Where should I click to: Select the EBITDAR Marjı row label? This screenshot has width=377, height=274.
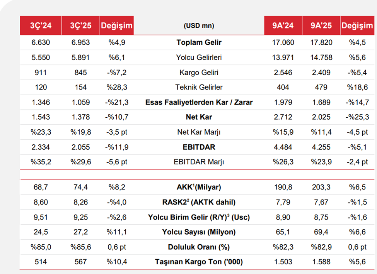199,162
